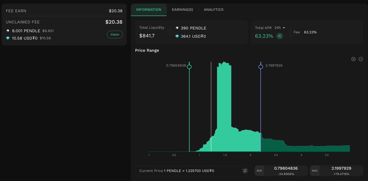The image size is (368, 181).
Task: Open the EARNING(S) tab
Action: point(182,10)
